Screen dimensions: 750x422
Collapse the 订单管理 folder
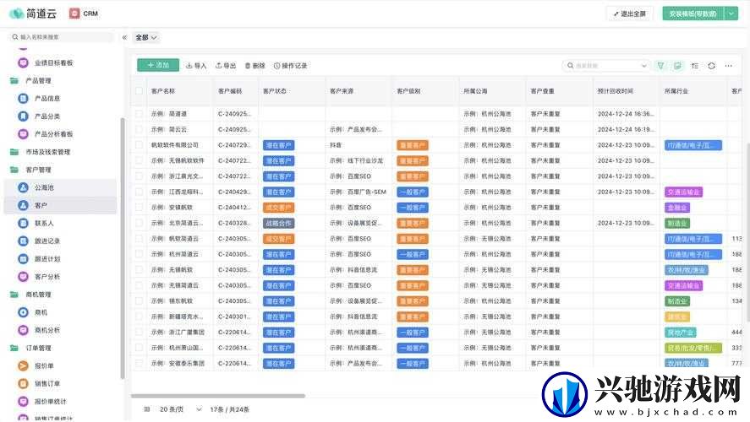click(14, 348)
